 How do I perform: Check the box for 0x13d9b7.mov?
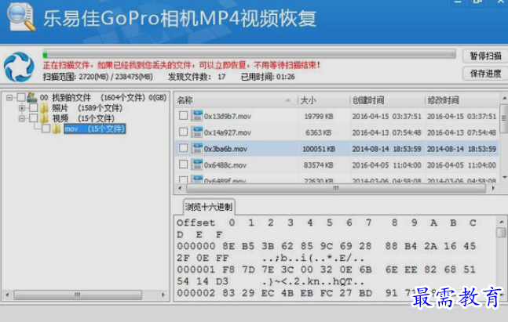[x=183, y=115]
